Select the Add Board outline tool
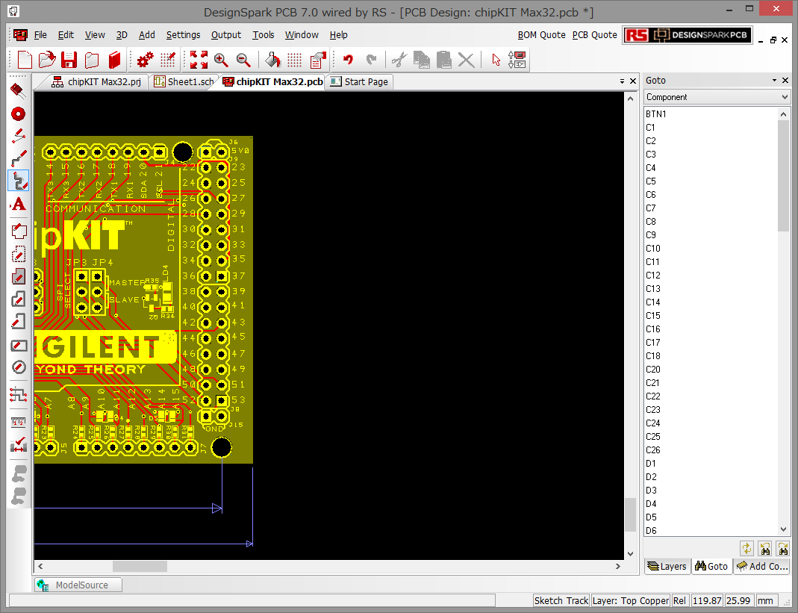The height and width of the screenshot is (613, 798). [x=19, y=231]
